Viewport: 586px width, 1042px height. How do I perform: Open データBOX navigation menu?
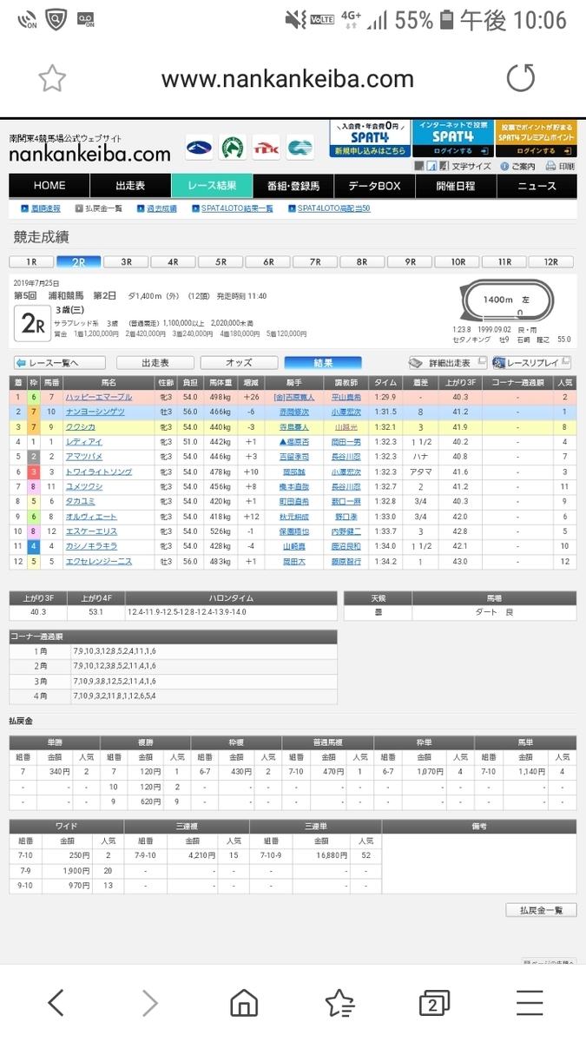click(374, 186)
